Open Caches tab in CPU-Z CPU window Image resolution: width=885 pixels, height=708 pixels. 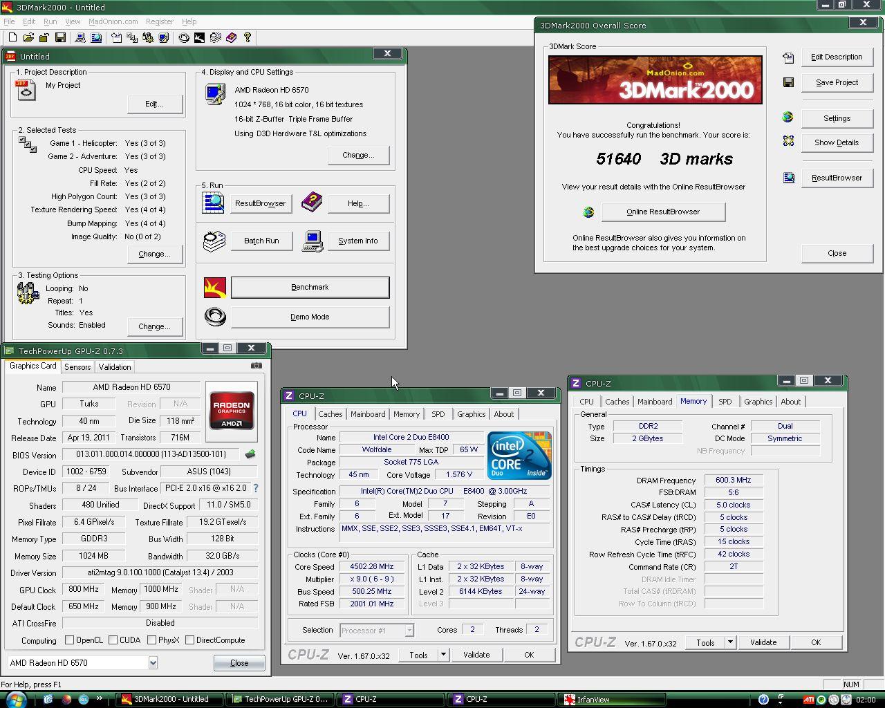(330, 414)
